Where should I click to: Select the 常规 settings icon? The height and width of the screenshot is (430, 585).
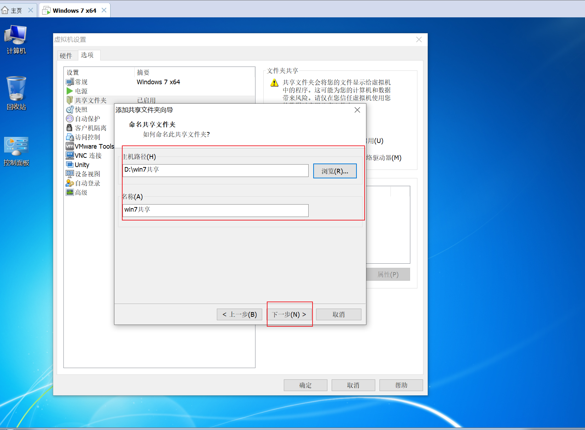(70, 82)
